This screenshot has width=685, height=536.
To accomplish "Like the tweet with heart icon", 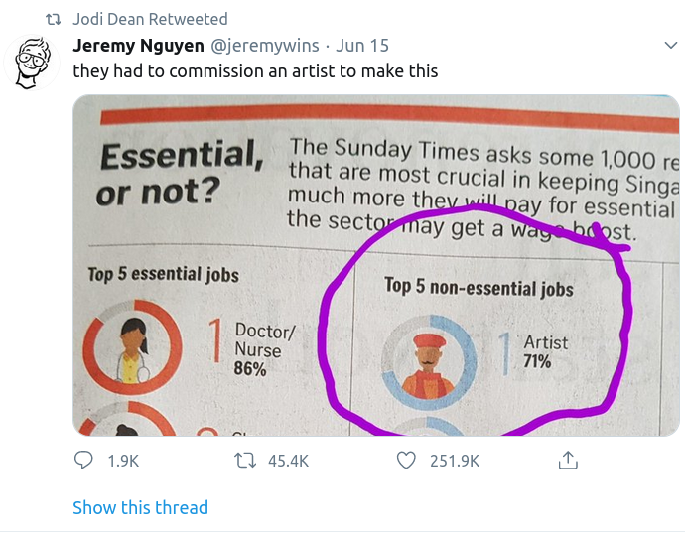I will 405,461.
